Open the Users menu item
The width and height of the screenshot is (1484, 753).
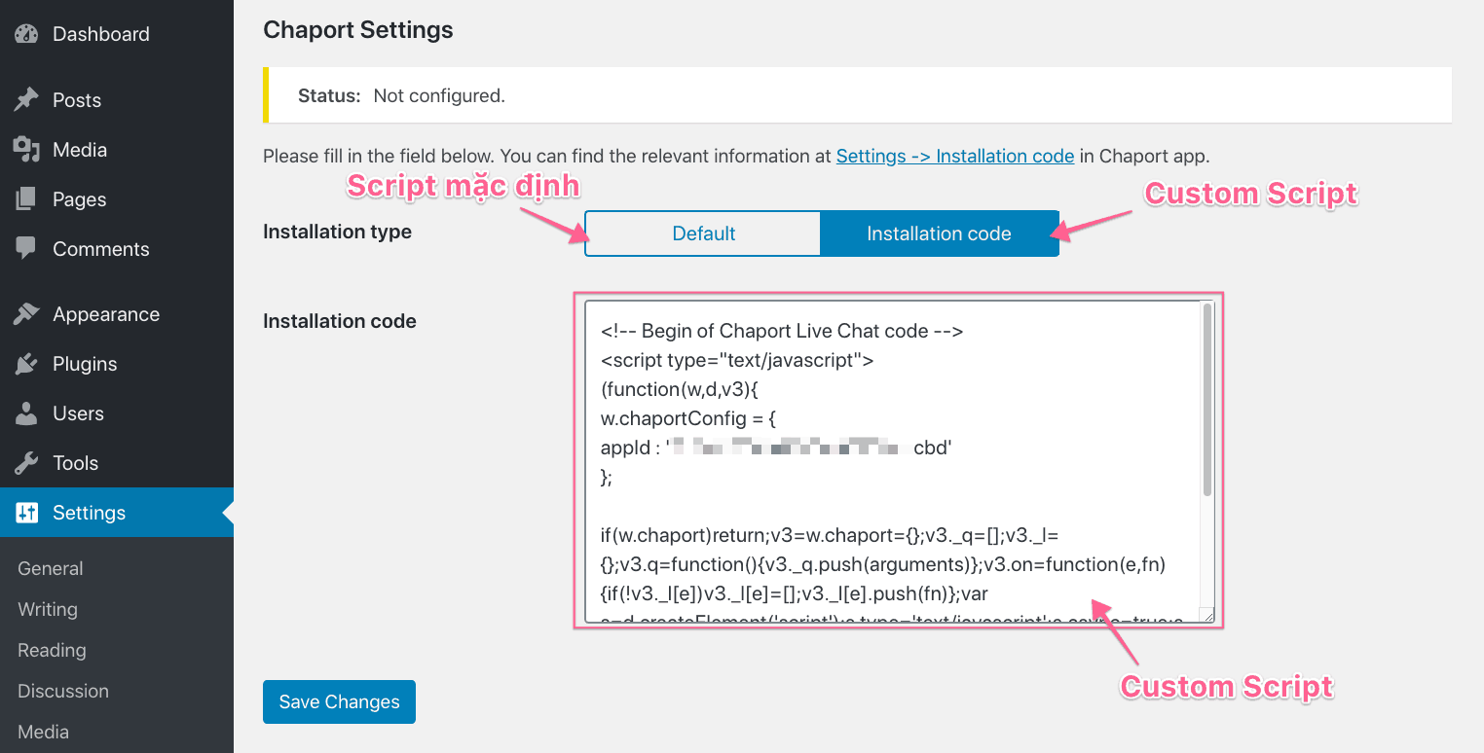coord(117,413)
